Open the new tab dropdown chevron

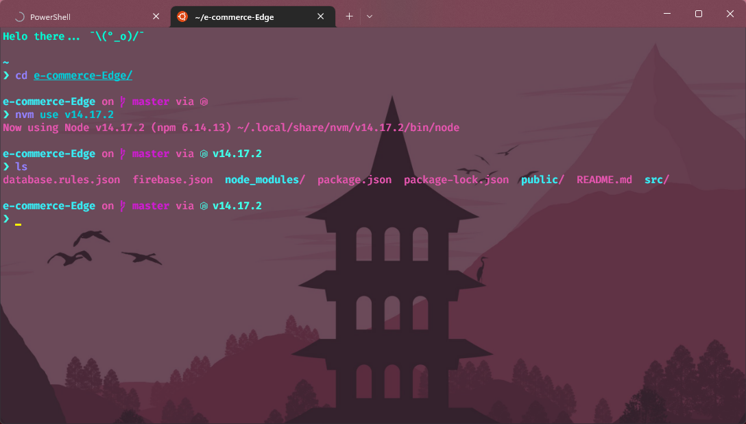(370, 16)
